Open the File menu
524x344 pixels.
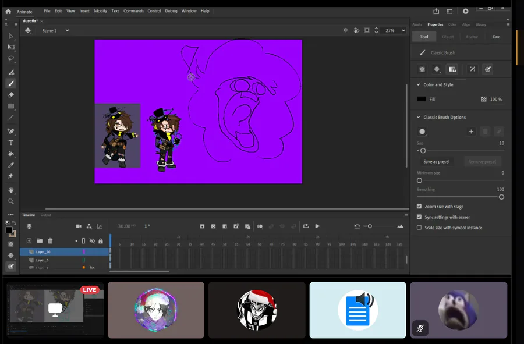[47, 11]
